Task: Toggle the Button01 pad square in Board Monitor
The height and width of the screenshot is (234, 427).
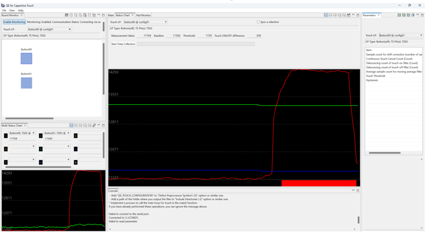Action: [x=27, y=82]
